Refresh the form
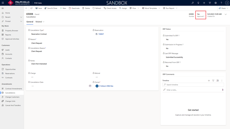The width and height of the screenshot is (230, 129). click(97, 8)
